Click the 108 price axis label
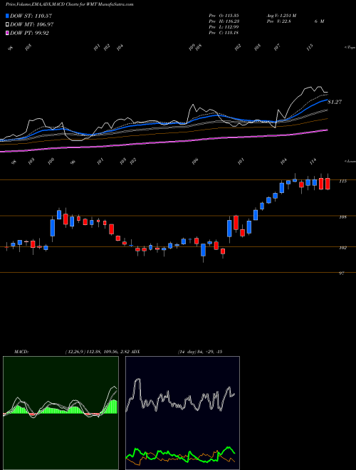 point(343,216)
